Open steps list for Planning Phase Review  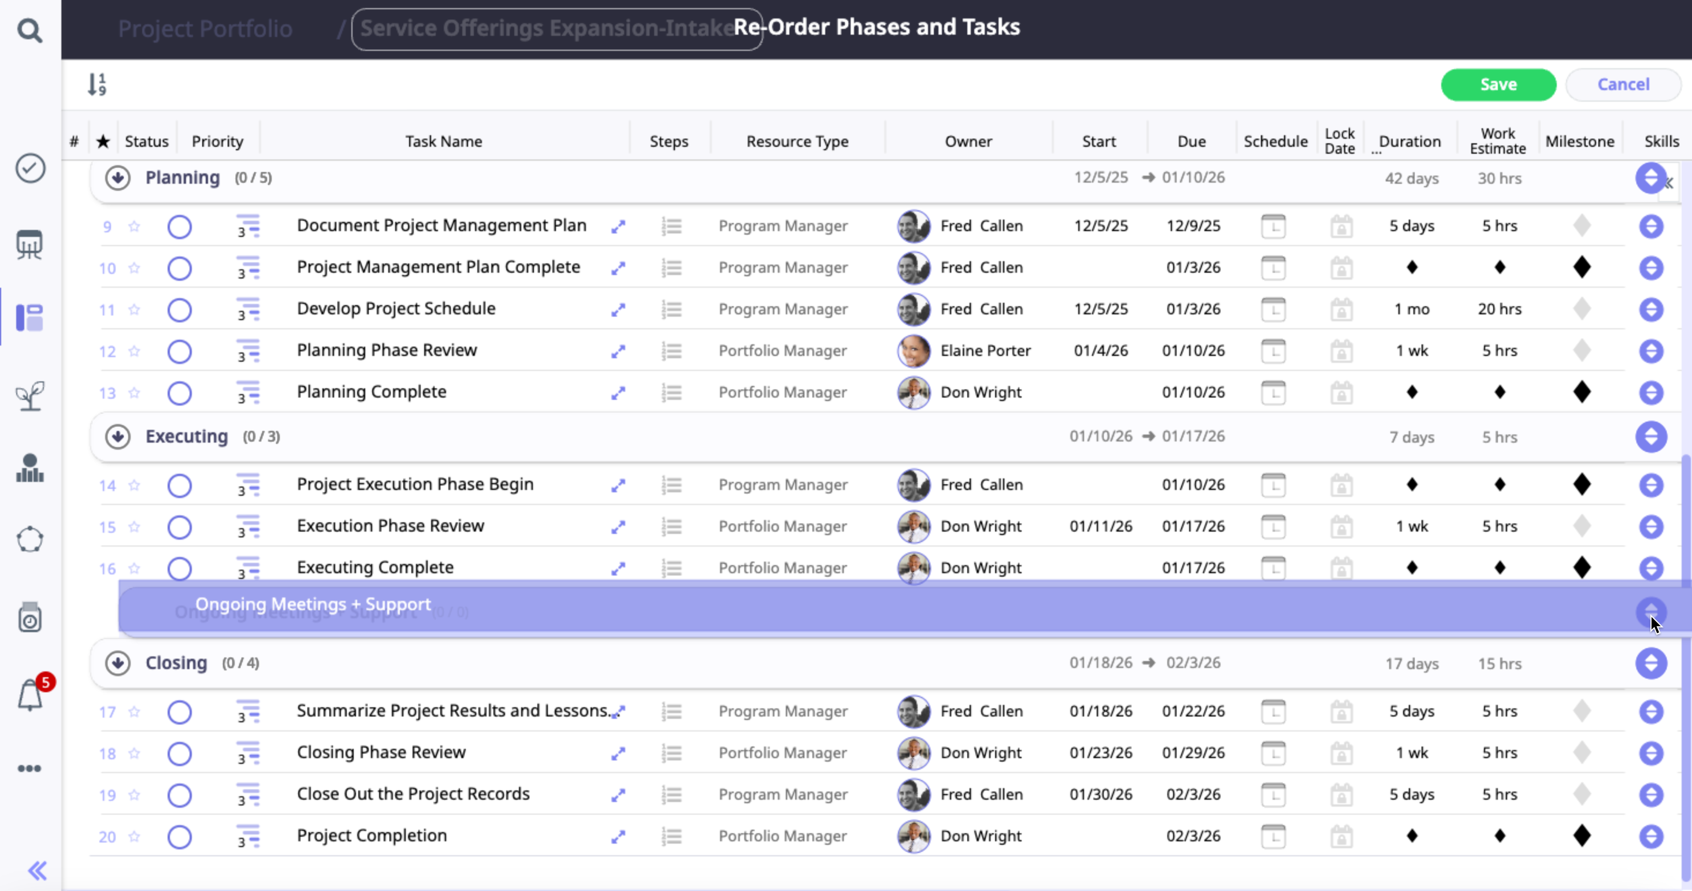[671, 351]
